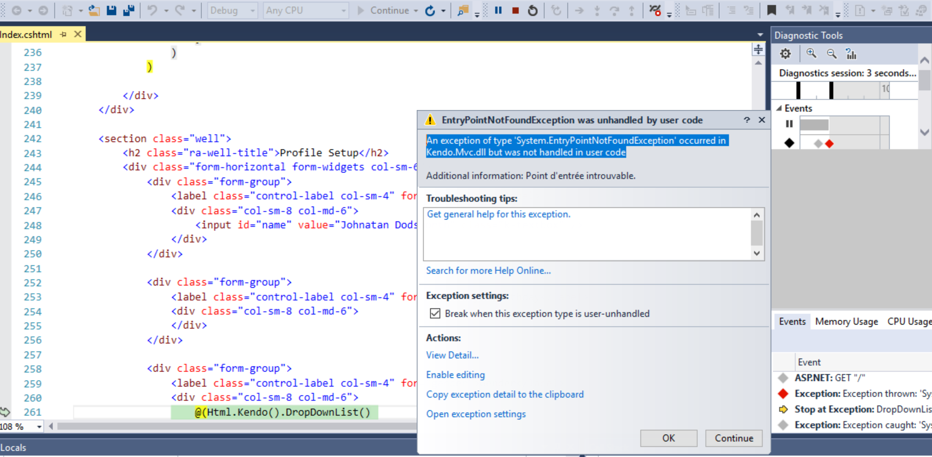Open the help question mark in exception dialog
This screenshot has height=457, width=932.
[x=747, y=120]
